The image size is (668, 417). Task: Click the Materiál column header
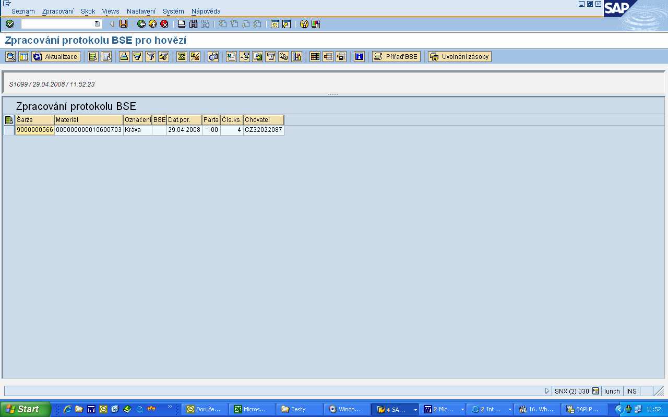click(x=89, y=120)
